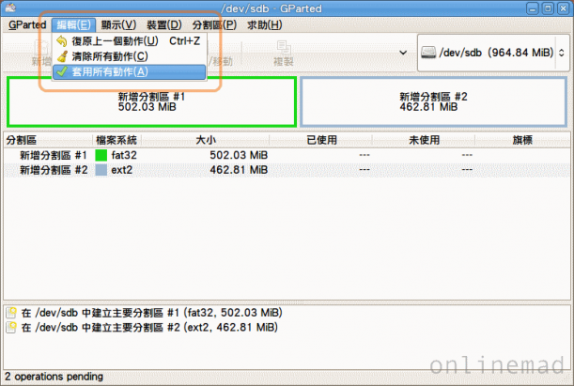Click the broom icon for clearing operations

pos(62,56)
